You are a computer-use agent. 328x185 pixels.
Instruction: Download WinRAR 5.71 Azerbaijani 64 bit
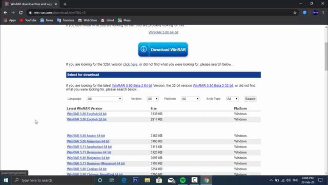click(x=89, y=147)
